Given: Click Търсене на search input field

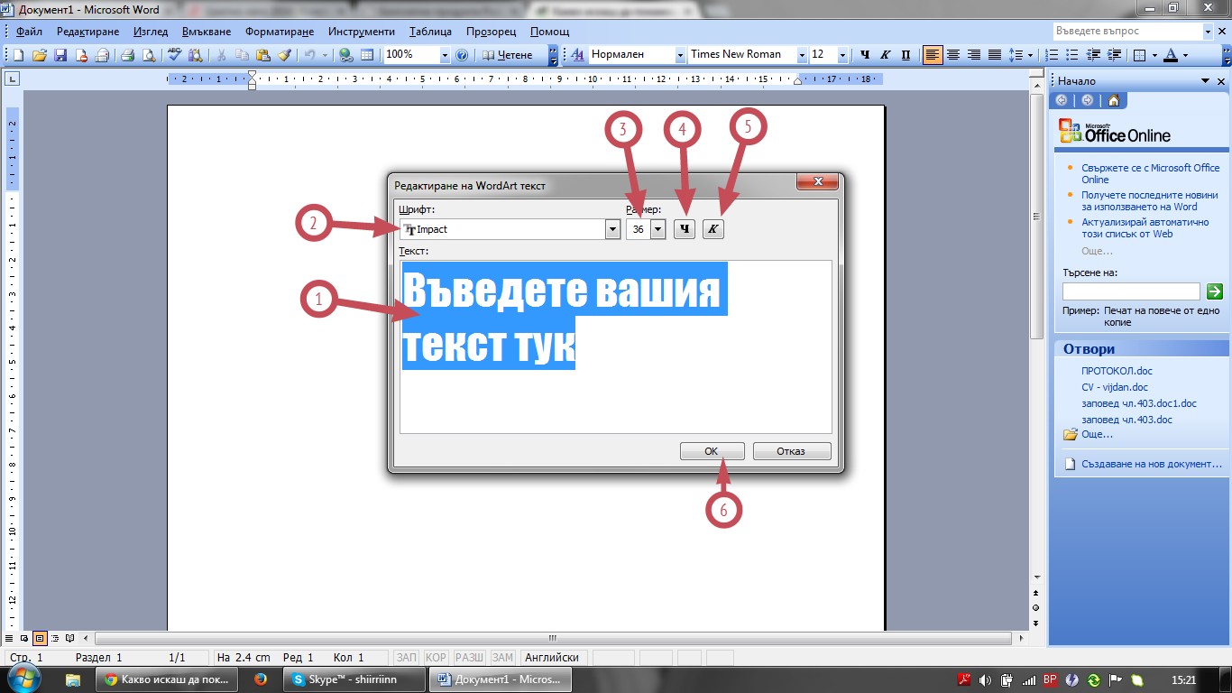Looking at the screenshot, I should [1131, 291].
